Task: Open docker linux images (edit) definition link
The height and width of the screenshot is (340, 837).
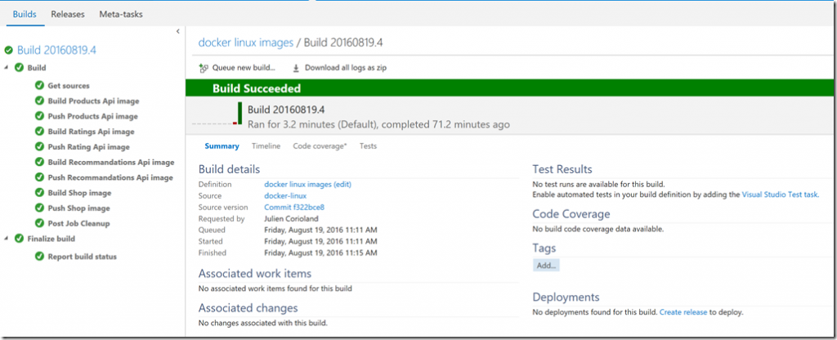Action: click(308, 184)
